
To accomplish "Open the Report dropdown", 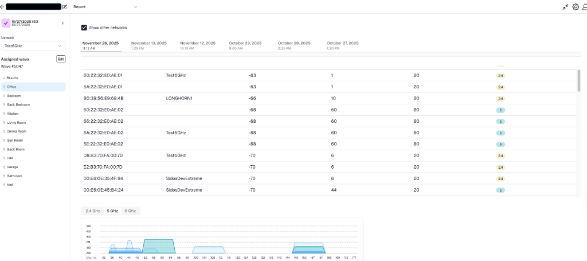I will pyautogui.click(x=105, y=7).
